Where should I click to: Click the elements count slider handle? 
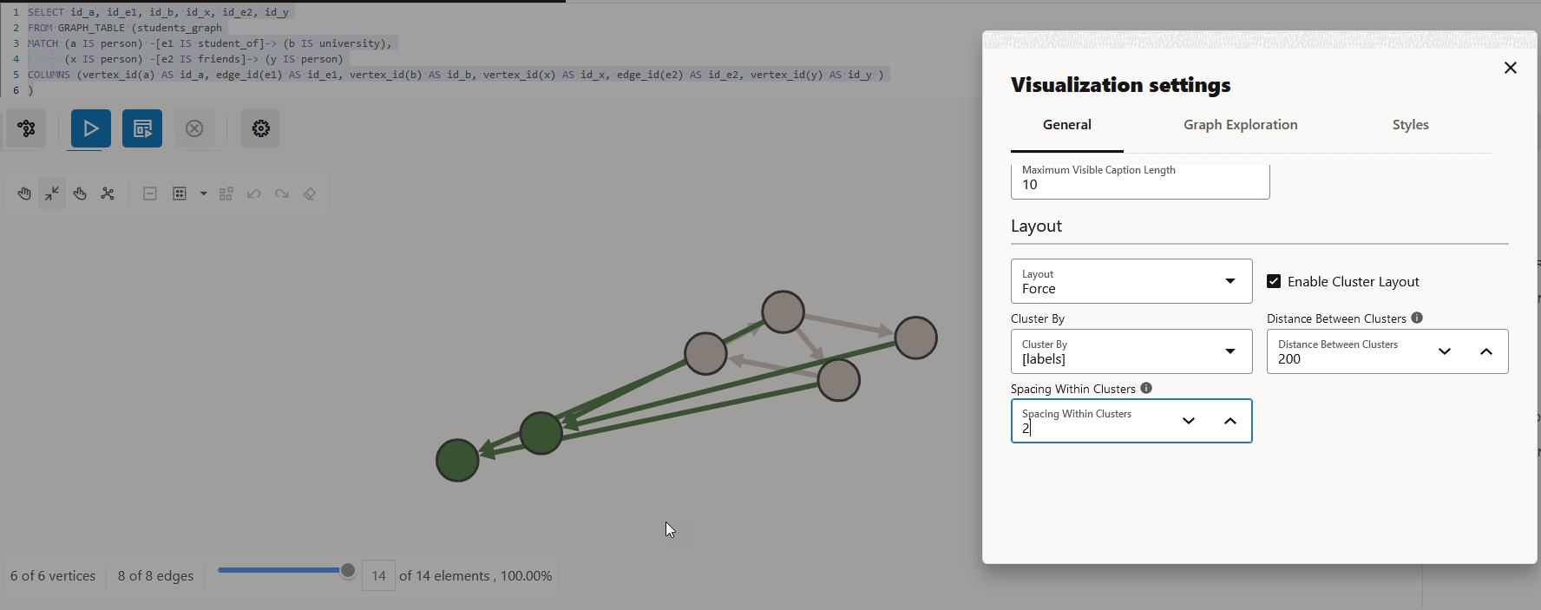(348, 570)
